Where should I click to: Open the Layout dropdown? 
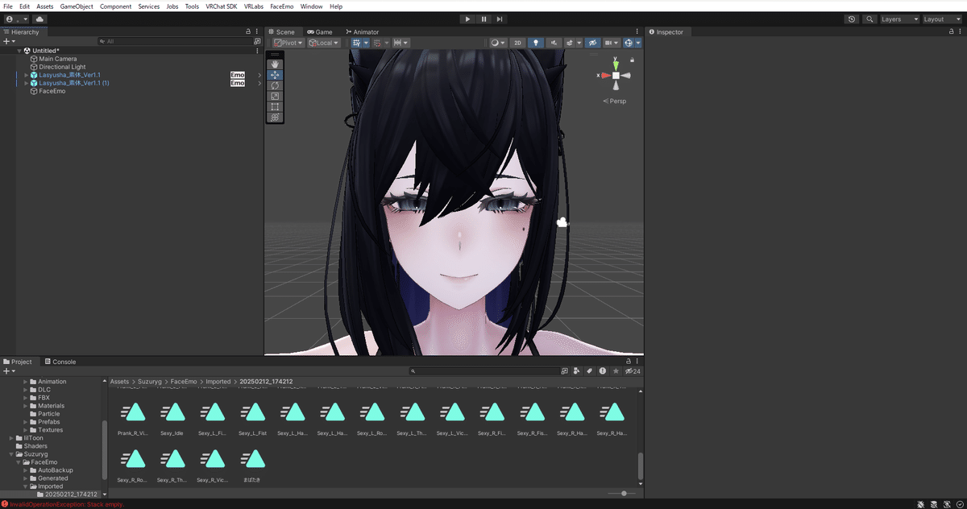942,19
